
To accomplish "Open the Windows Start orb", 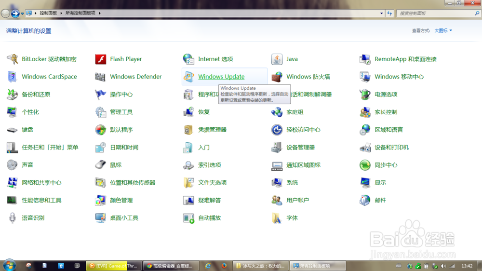I will click(x=9, y=265).
